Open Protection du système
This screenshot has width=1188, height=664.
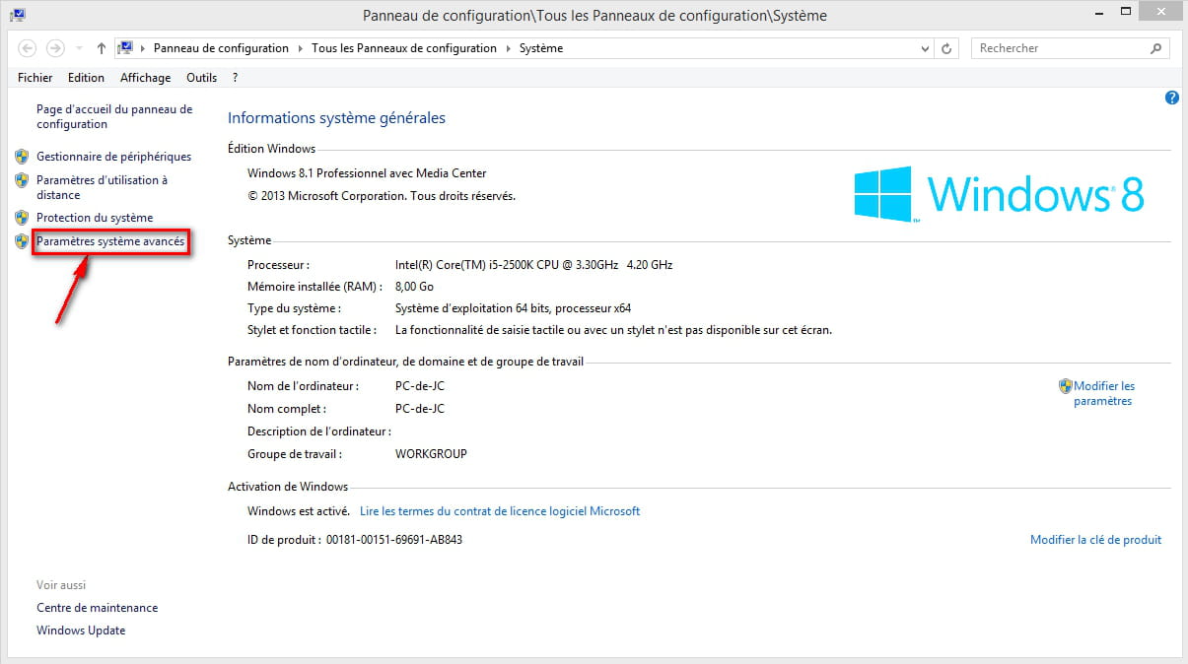point(95,218)
